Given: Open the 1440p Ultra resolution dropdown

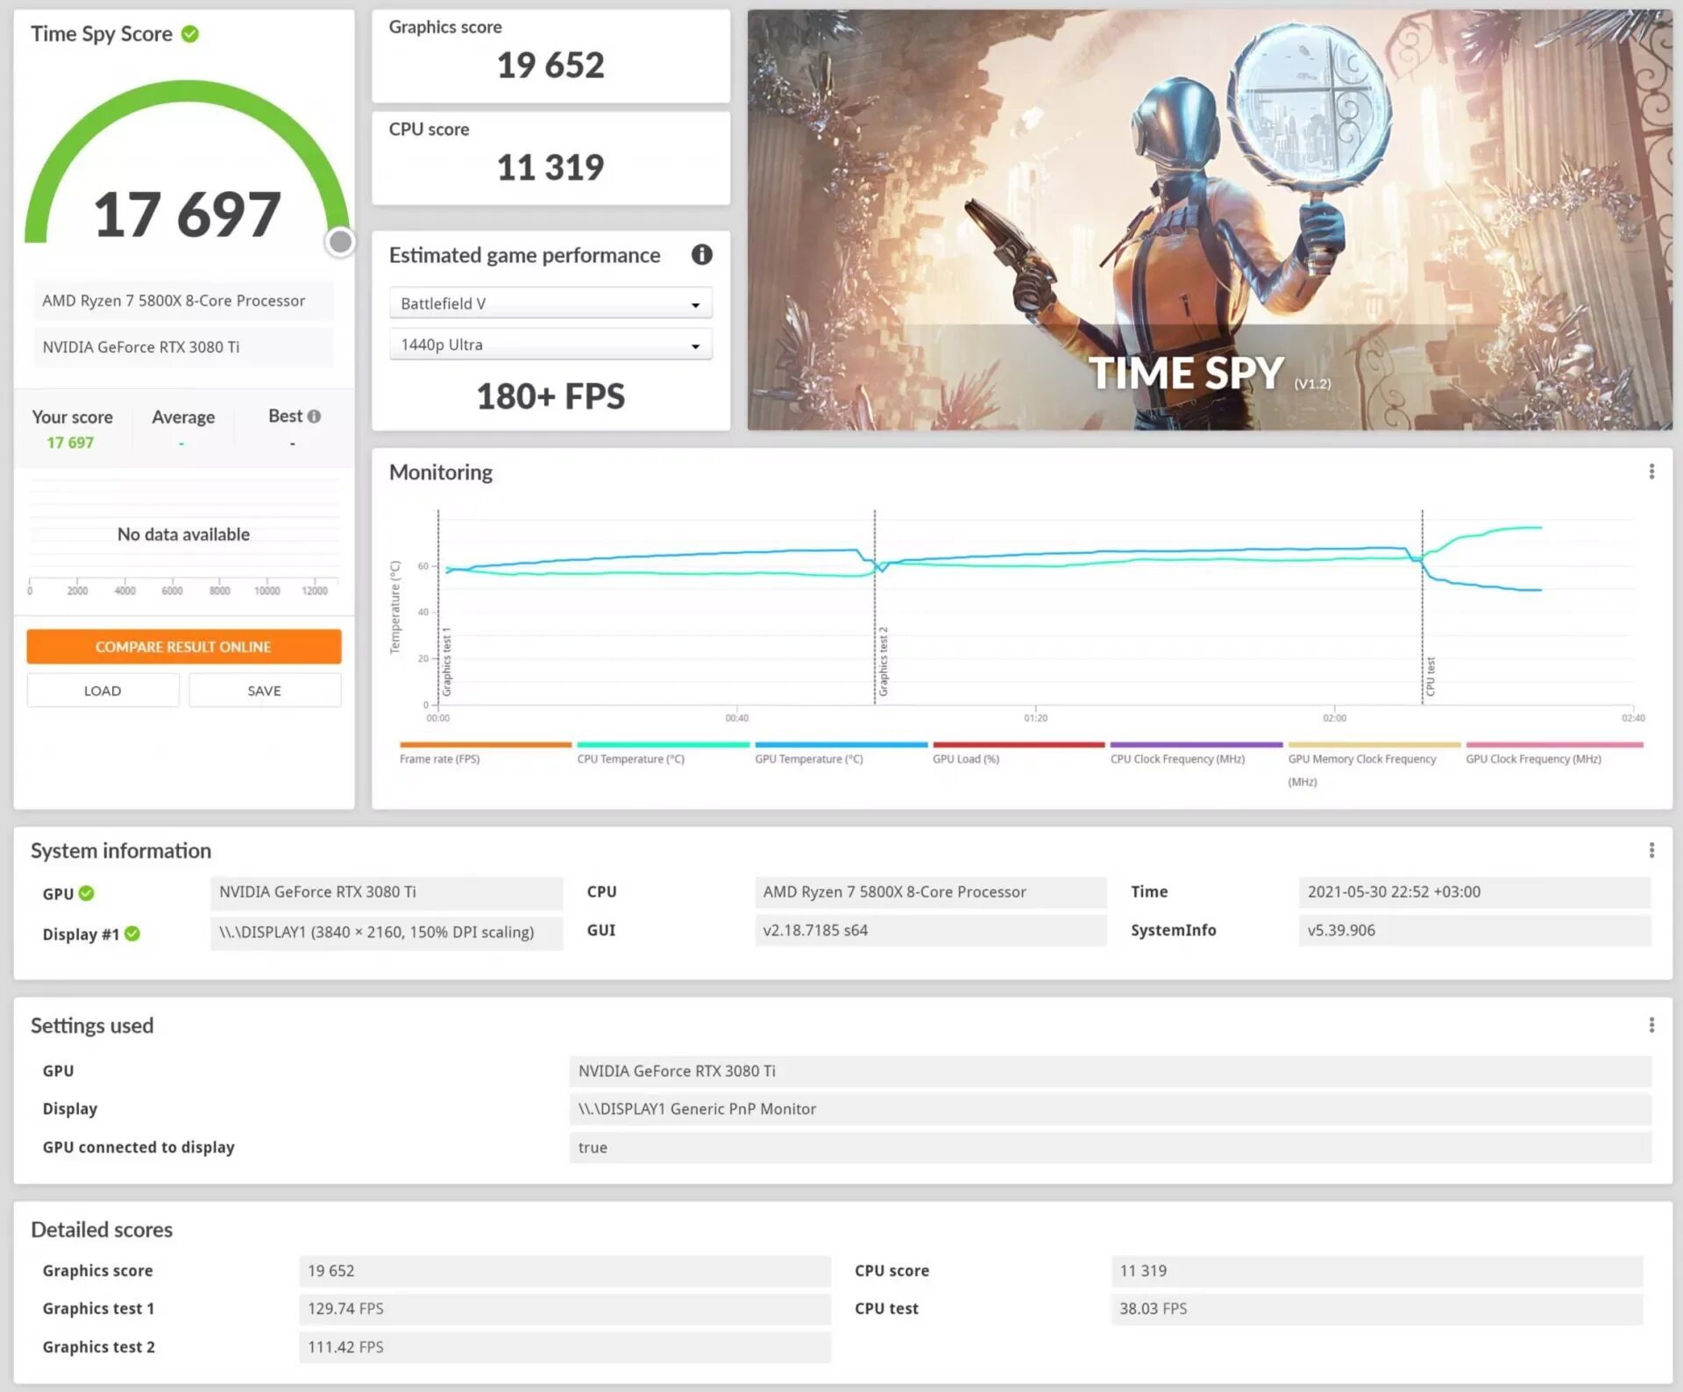Looking at the screenshot, I should 550,344.
